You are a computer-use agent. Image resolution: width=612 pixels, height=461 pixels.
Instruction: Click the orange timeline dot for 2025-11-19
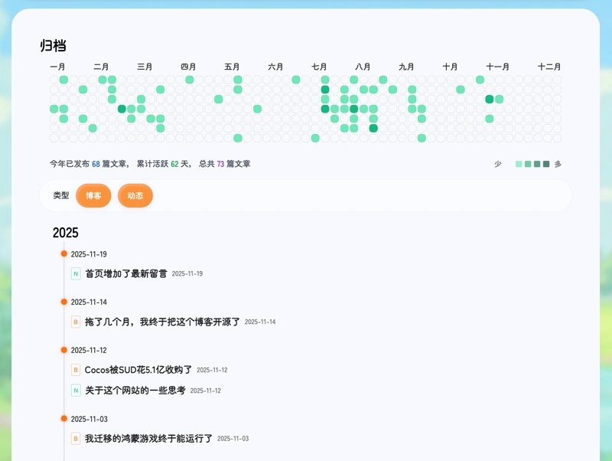64,252
